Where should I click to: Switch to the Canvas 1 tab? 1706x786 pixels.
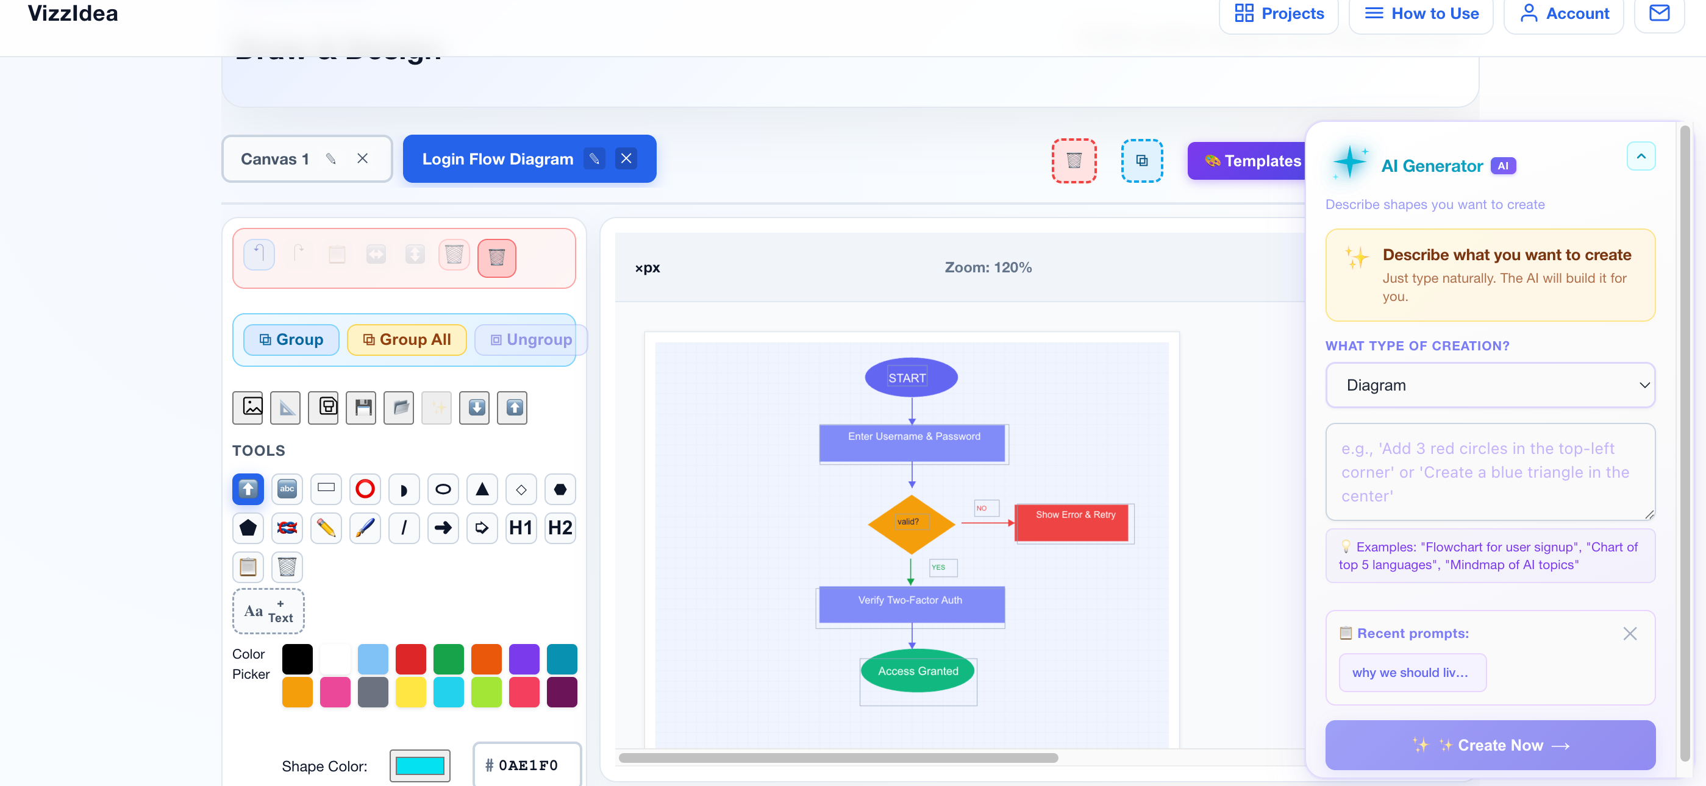coord(275,159)
